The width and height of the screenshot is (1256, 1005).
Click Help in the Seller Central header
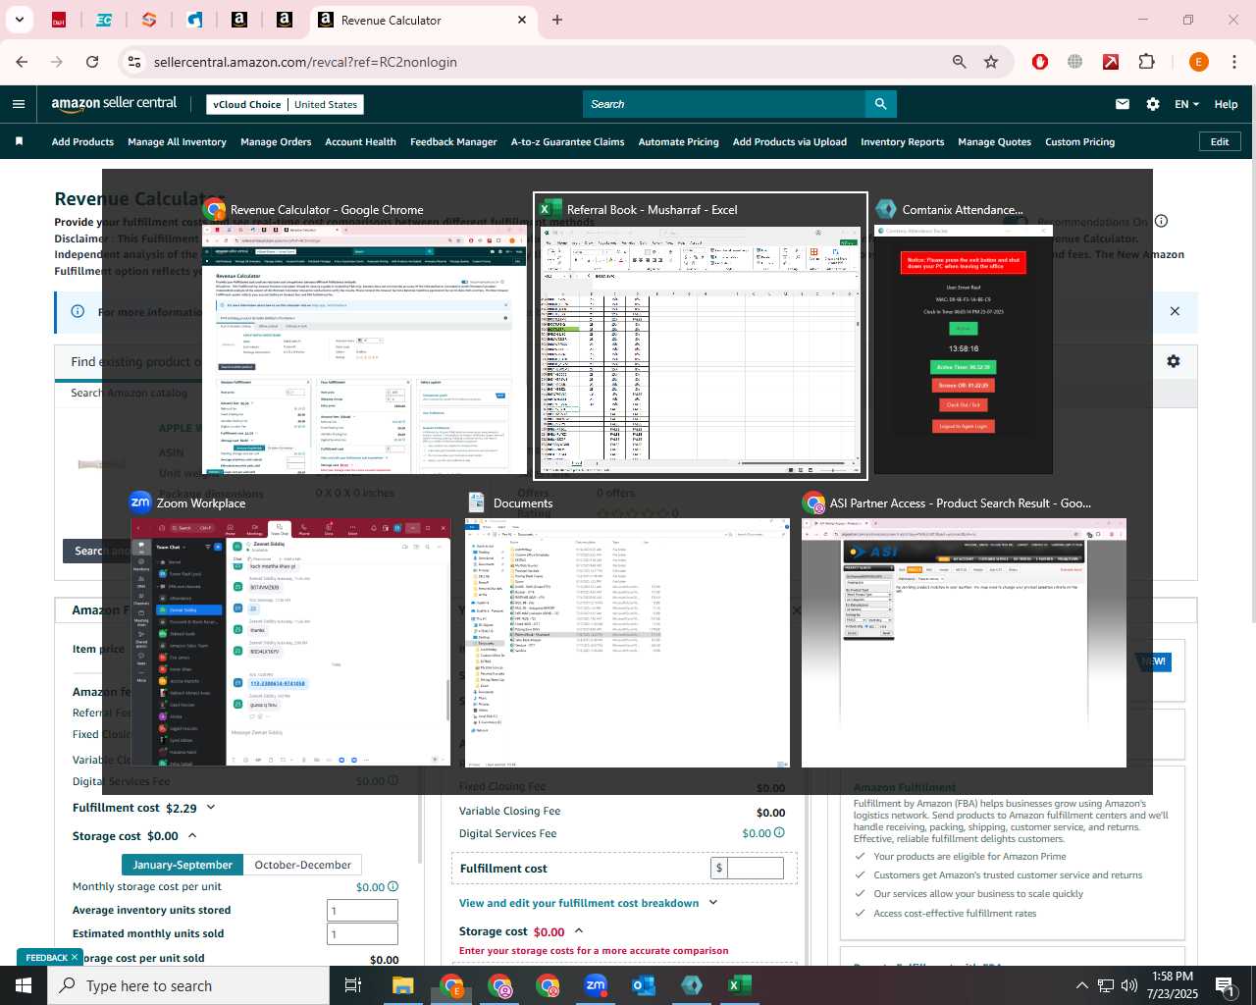1226,104
